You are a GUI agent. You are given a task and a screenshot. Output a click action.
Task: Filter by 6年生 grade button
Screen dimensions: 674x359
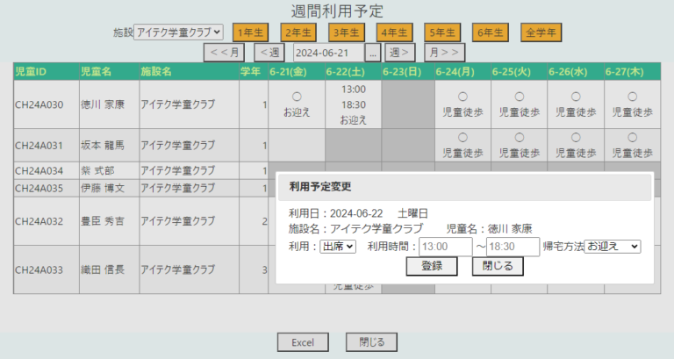pyautogui.click(x=491, y=33)
